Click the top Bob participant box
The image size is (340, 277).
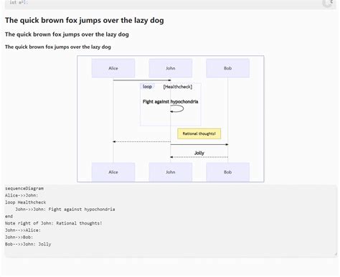pos(228,68)
